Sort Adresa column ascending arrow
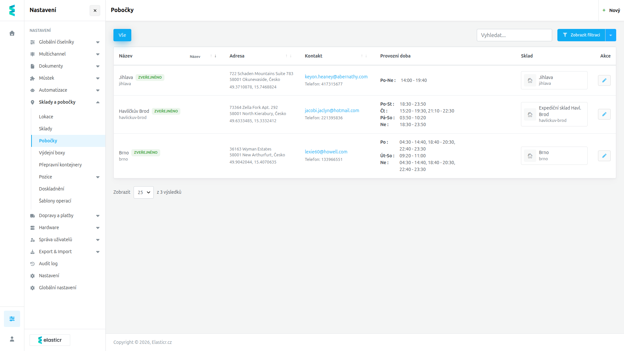Viewport: 624px width, 351px height. tap(286, 56)
